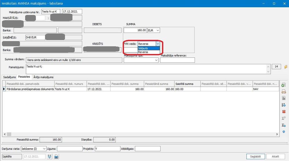Click Pamatojums scroll down arrow
Viewport: 289px width, 161px height.
[x=268, y=72]
